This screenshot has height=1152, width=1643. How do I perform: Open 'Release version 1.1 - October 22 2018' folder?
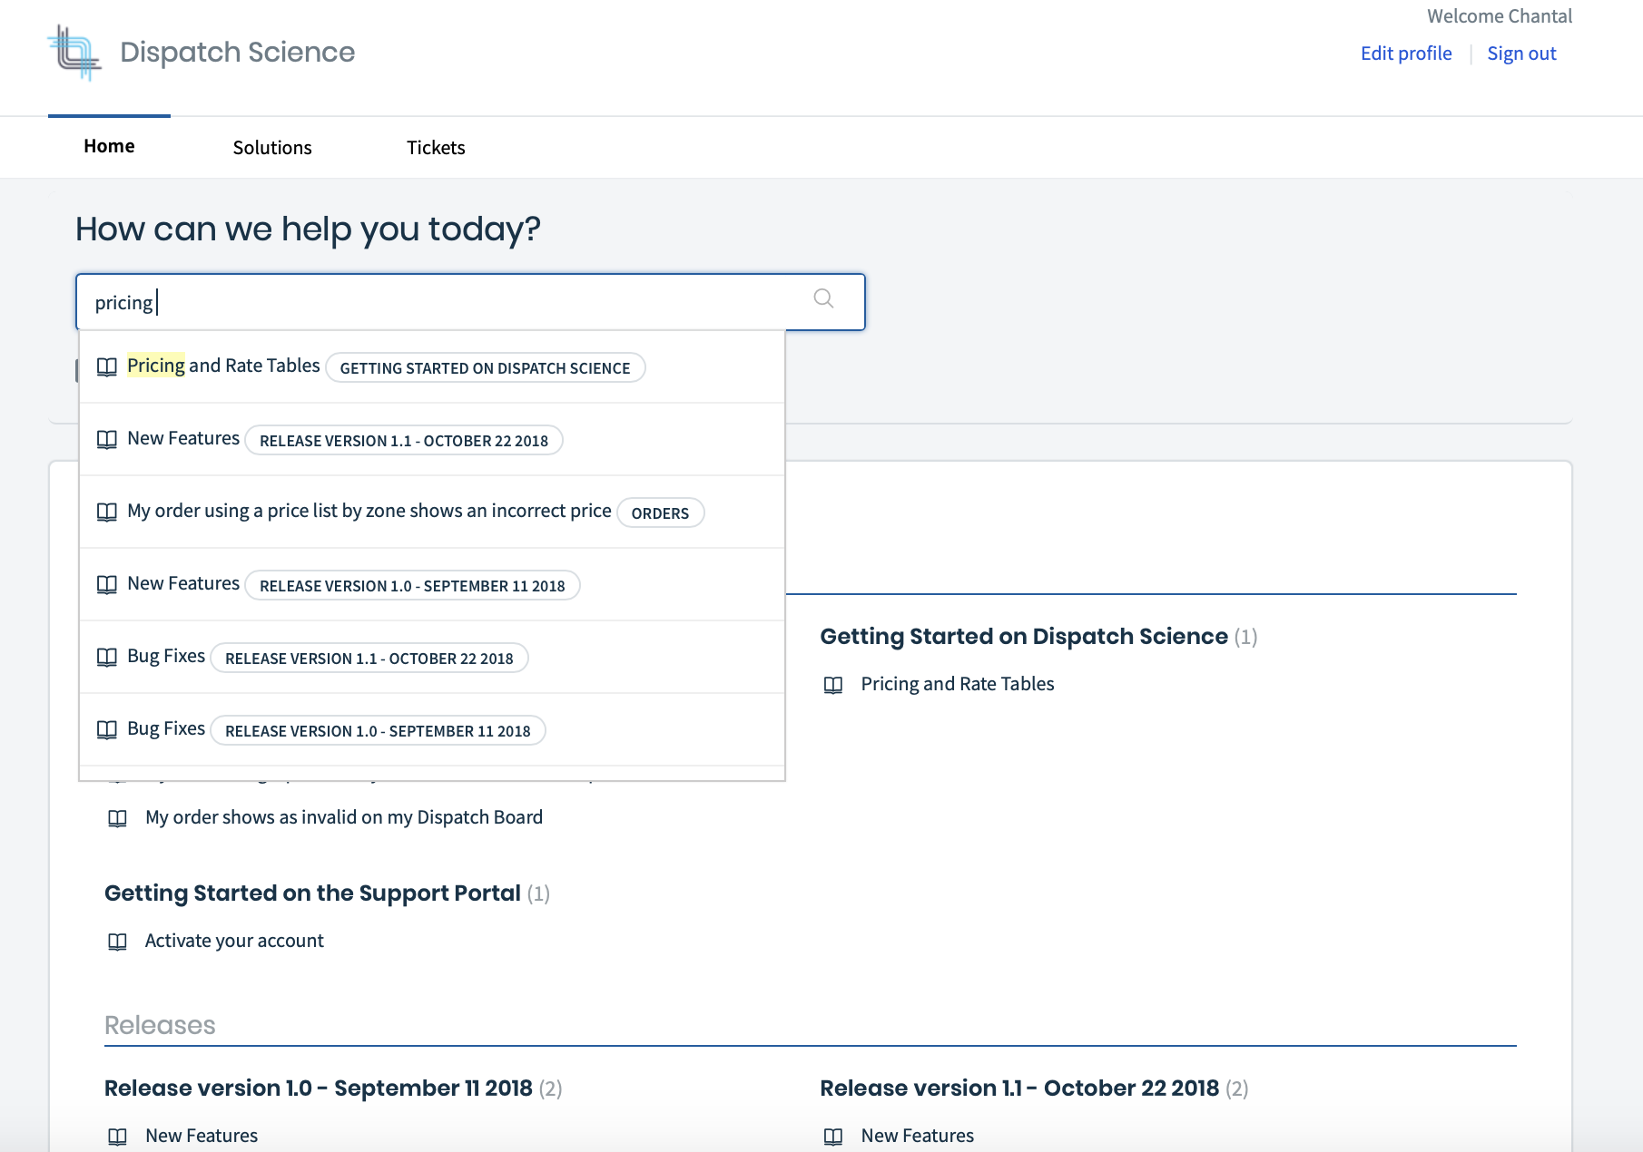pyautogui.click(x=1019, y=1088)
